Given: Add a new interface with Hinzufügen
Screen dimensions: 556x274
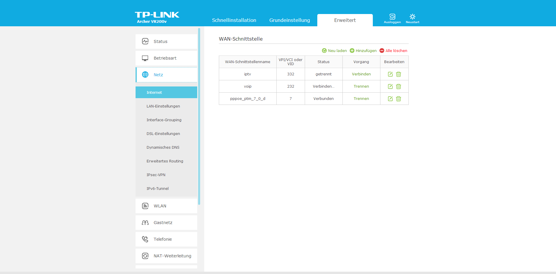Looking at the screenshot, I should pos(363,51).
